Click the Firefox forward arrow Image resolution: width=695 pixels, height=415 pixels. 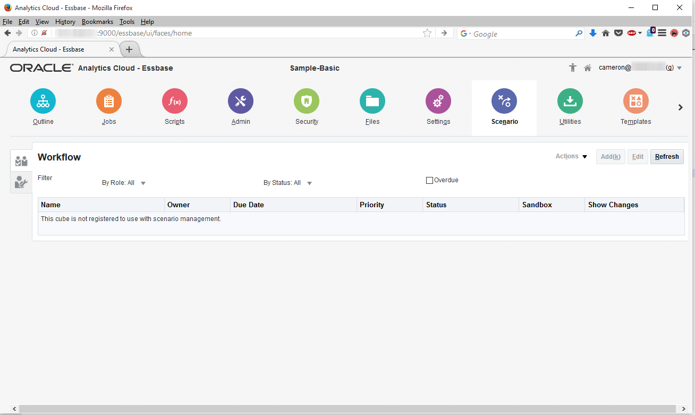(19, 33)
